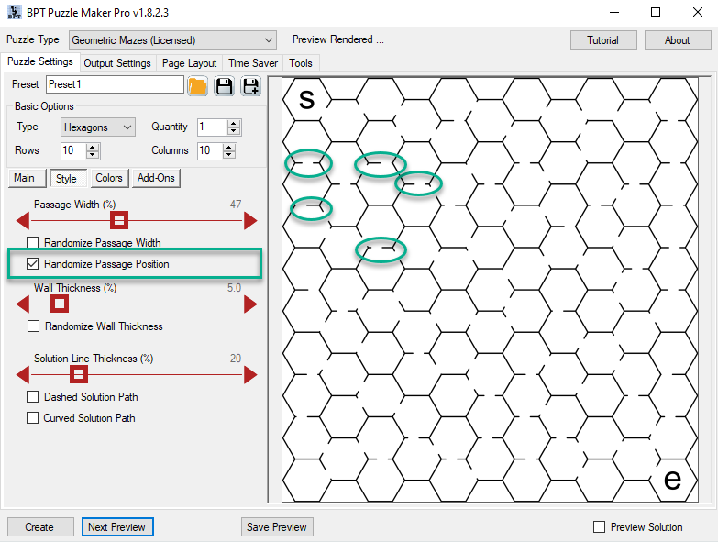Open the Colors sub-tab
The image size is (718, 542).
pos(109,178)
